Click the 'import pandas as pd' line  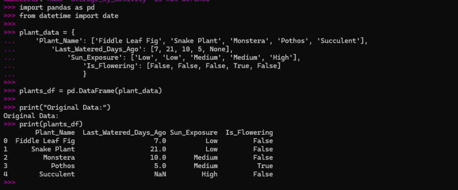click(57, 7)
